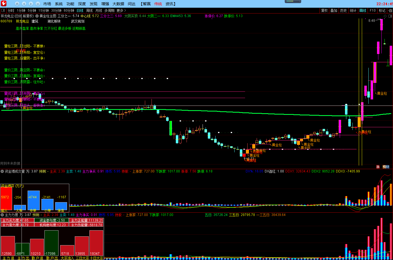
Task: Click the back arrow navigation button
Action: (x=24, y=4)
